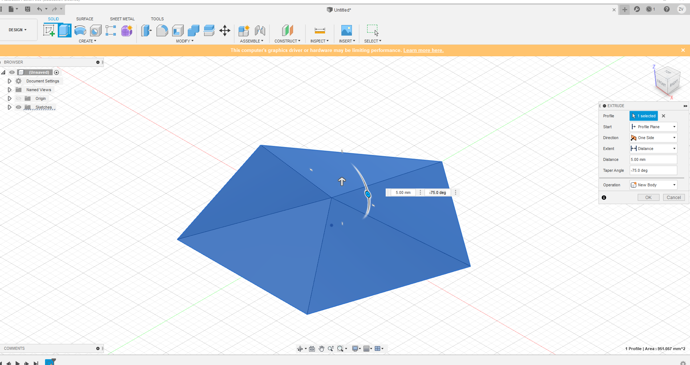Activate the Unsaved component radio button
The image size is (690, 365).
pos(56,73)
